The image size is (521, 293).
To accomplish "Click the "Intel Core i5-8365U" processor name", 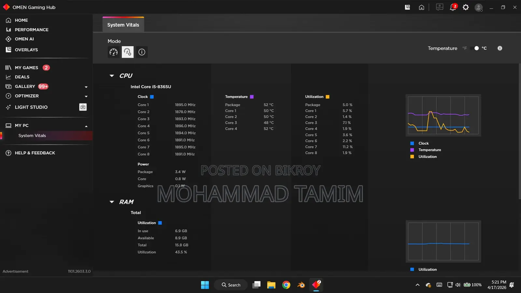I will pos(151,87).
